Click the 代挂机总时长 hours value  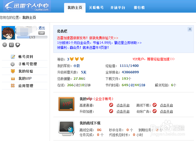click(134, 135)
